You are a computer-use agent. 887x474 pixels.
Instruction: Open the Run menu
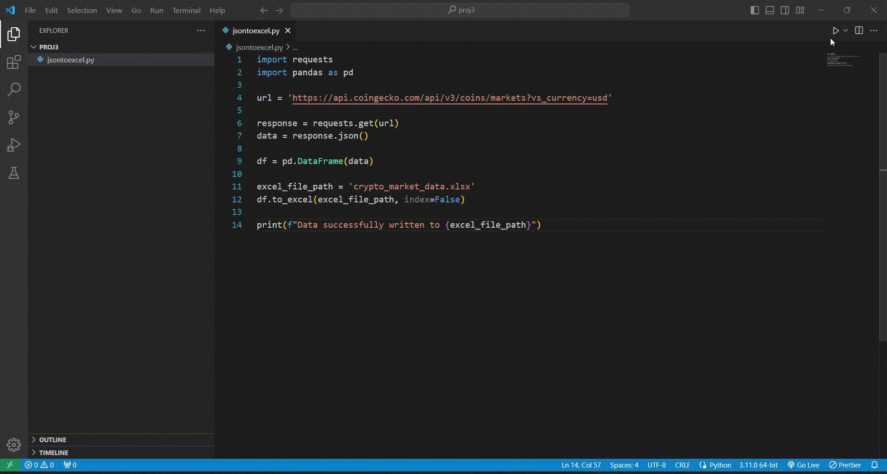tap(157, 10)
